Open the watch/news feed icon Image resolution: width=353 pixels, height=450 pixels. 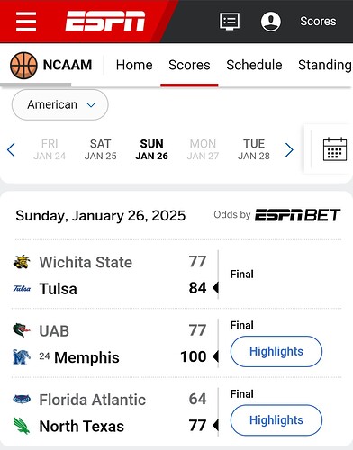230,22
